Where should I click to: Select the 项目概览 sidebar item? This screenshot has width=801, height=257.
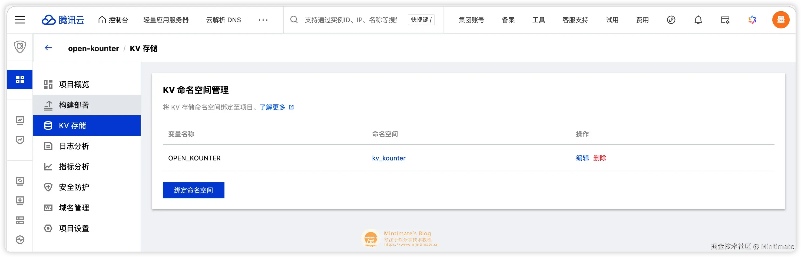pyautogui.click(x=74, y=84)
